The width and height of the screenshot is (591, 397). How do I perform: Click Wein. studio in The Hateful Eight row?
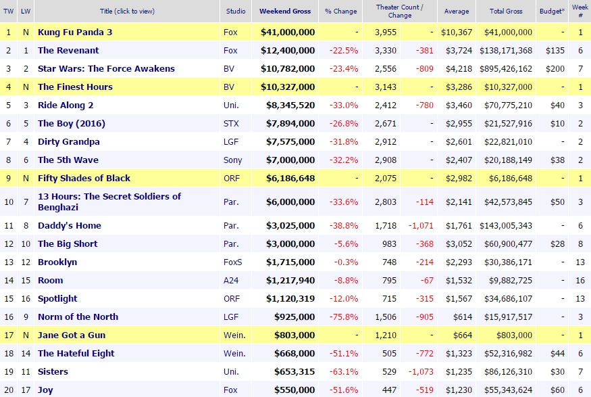click(234, 353)
